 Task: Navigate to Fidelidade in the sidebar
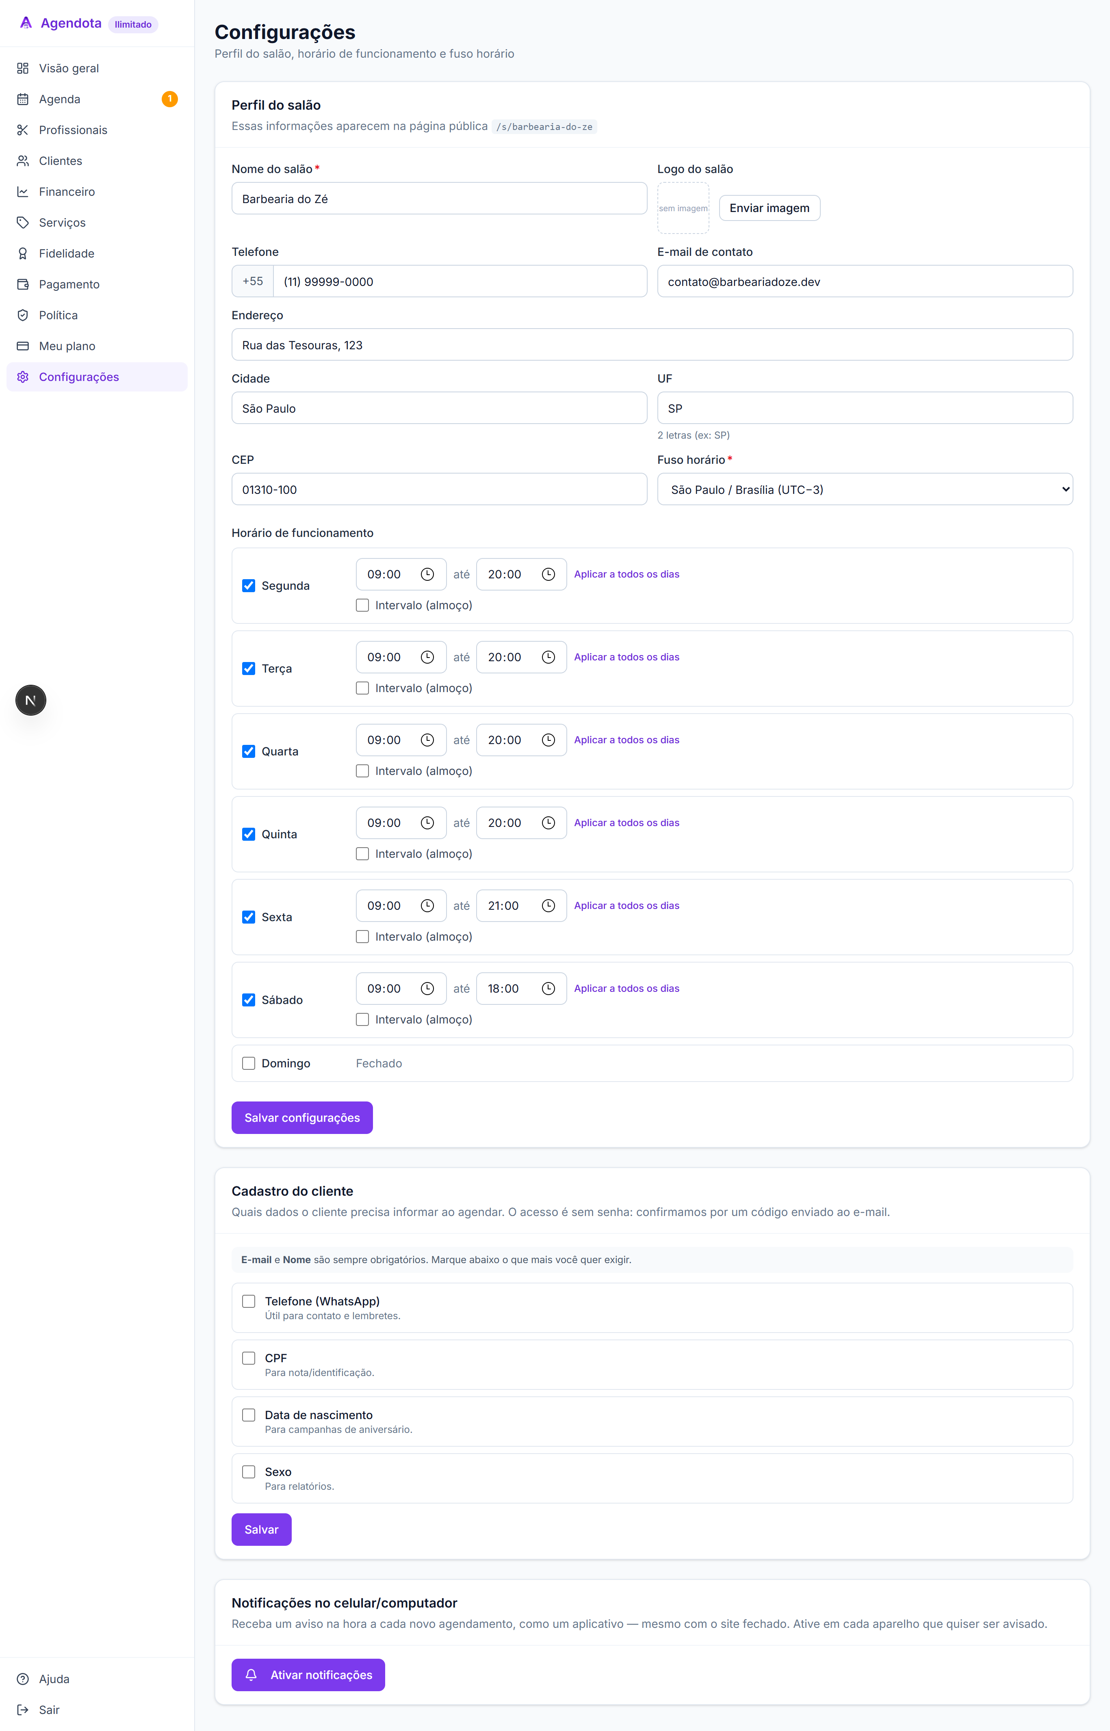tap(97, 253)
